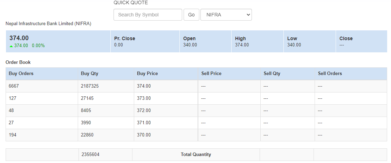Click the Pr. Close label

pos(124,38)
